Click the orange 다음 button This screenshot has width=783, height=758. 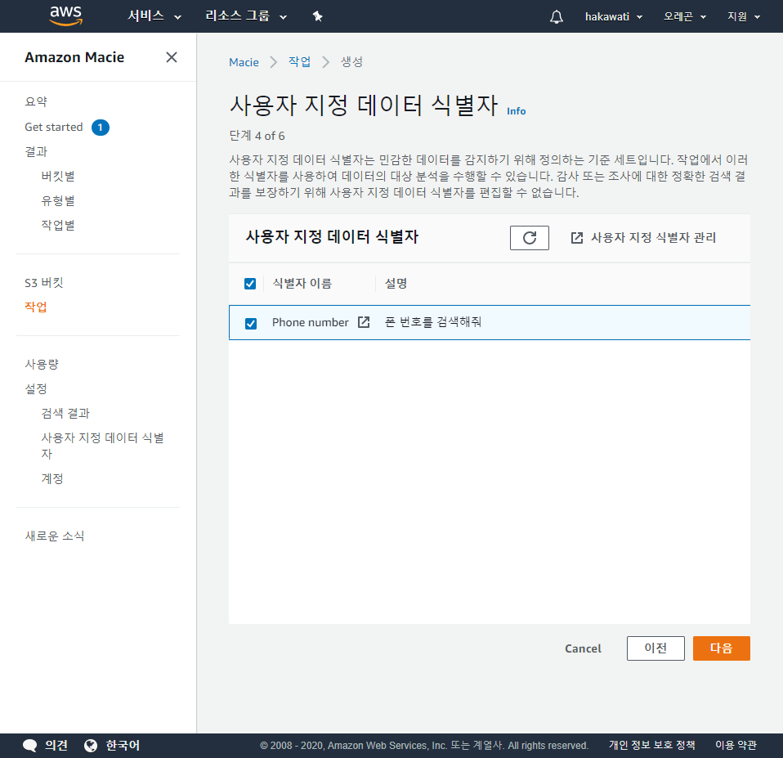pyautogui.click(x=721, y=648)
